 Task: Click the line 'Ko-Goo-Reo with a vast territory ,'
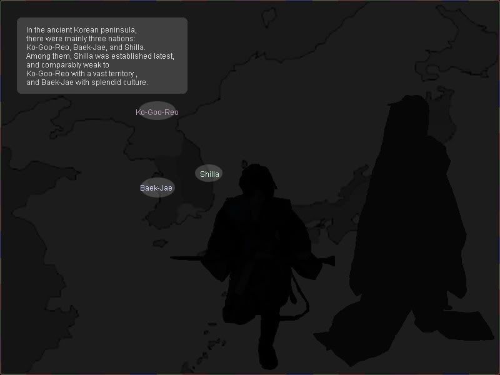coord(82,74)
